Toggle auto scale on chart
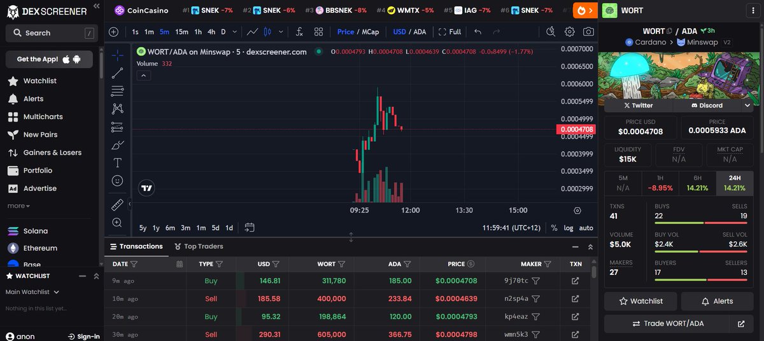The image size is (764, 341). [x=586, y=228]
